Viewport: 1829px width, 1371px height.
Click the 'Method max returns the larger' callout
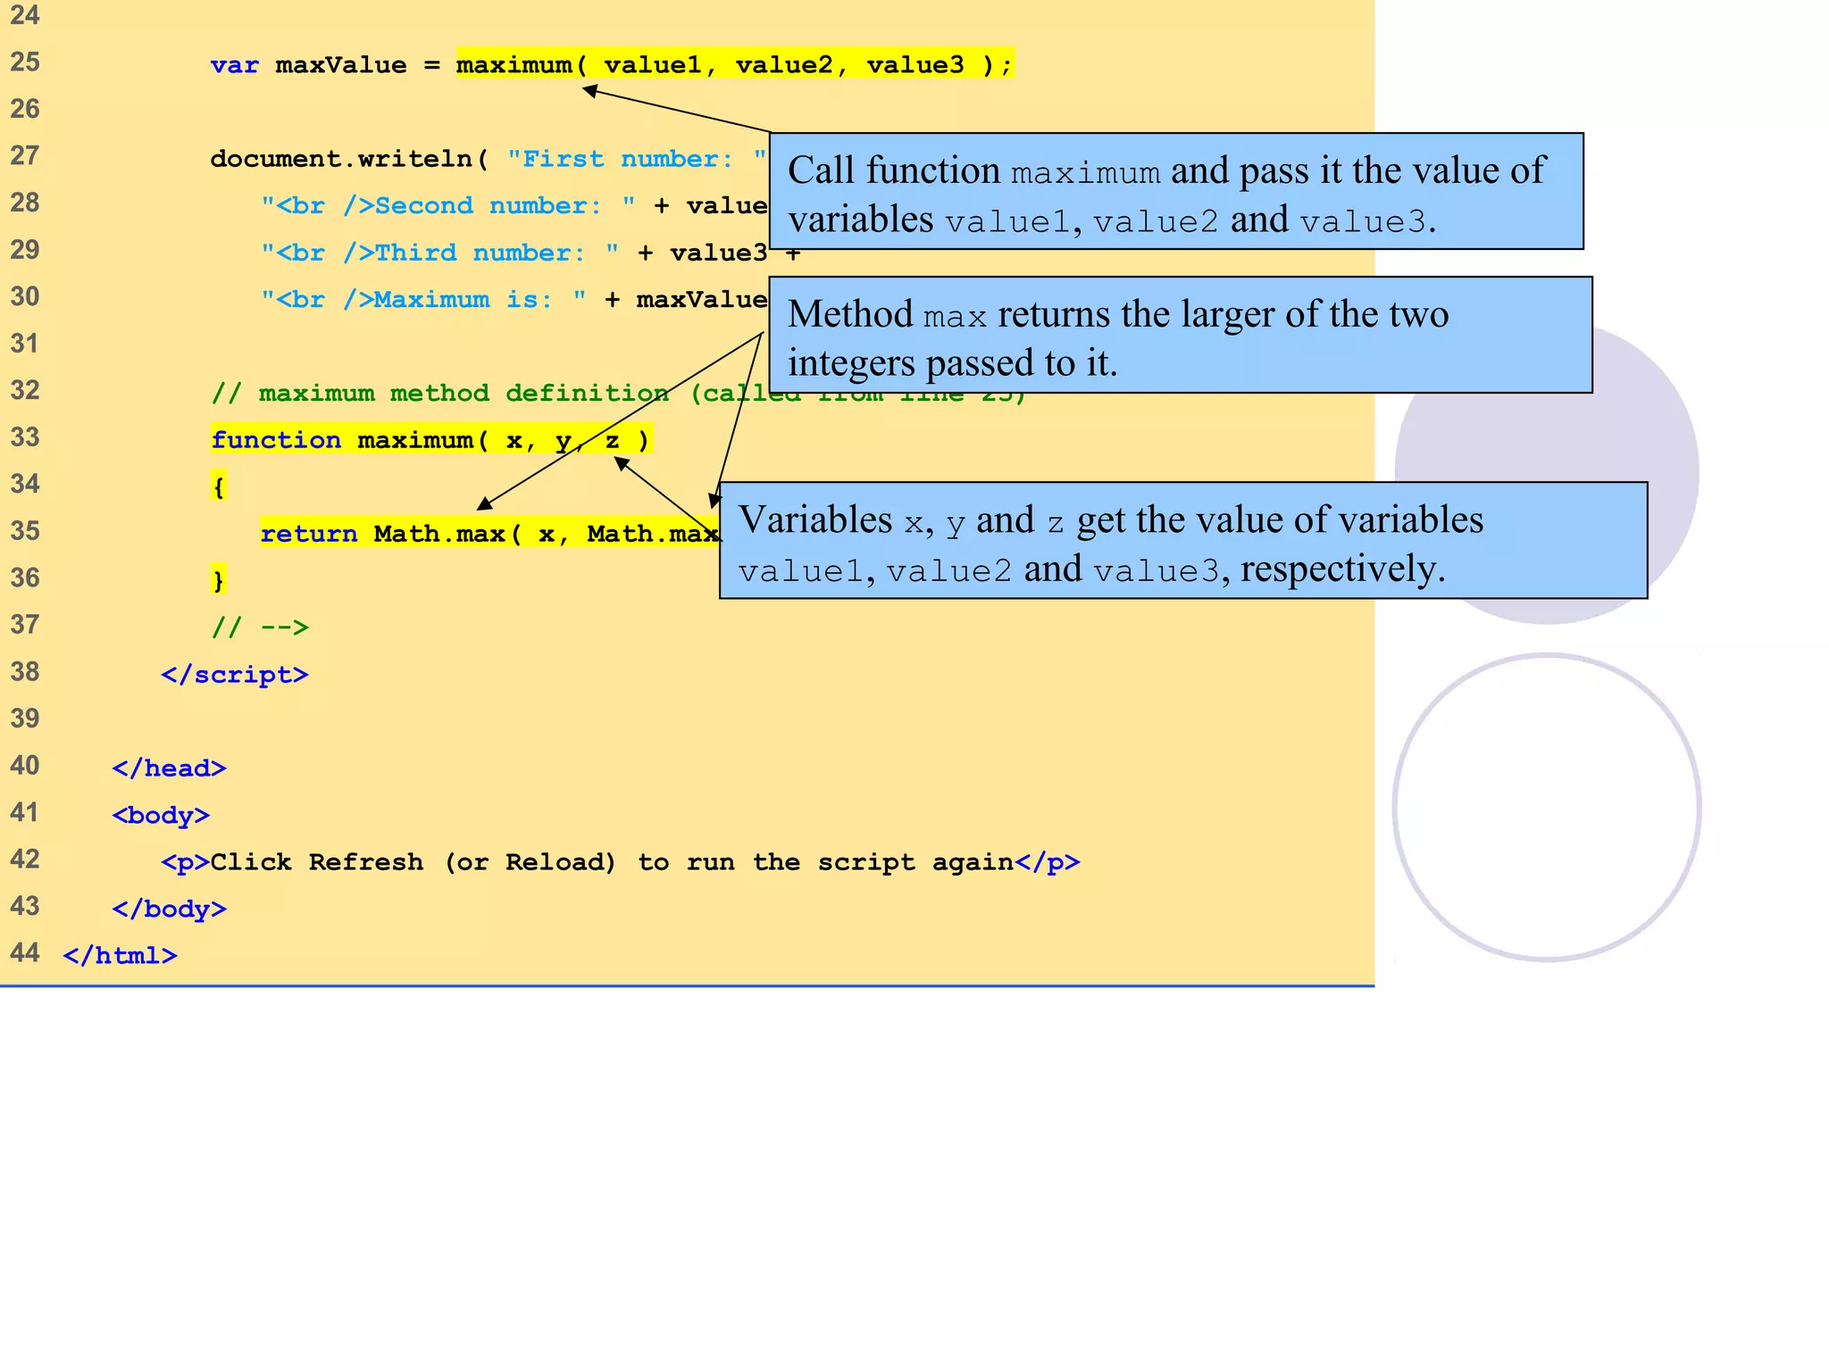pyautogui.click(x=1179, y=336)
